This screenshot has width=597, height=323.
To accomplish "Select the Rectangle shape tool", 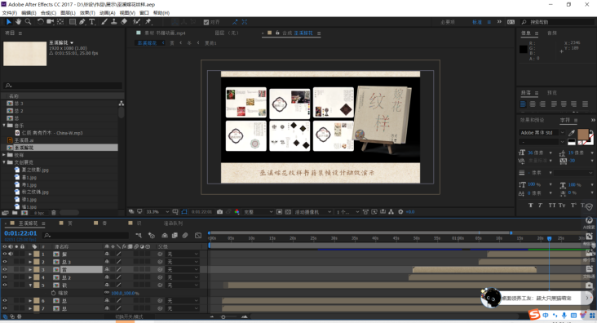I will click(73, 22).
